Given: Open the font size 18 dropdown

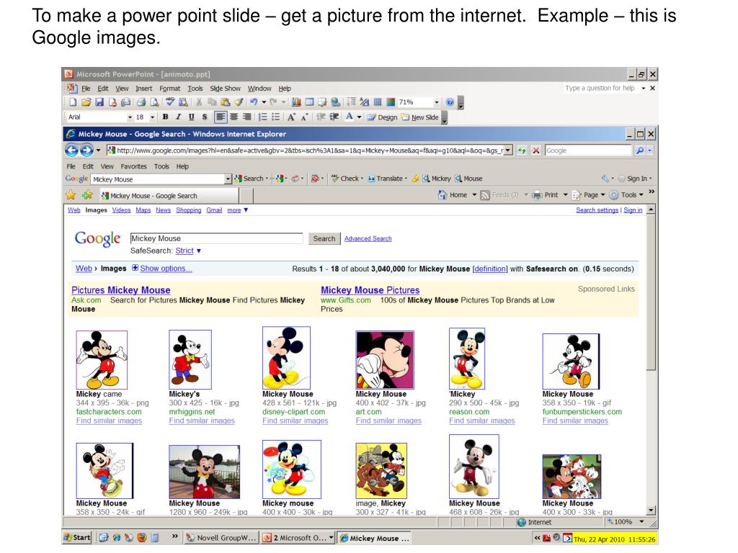Looking at the screenshot, I should click(x=153, y=117).
